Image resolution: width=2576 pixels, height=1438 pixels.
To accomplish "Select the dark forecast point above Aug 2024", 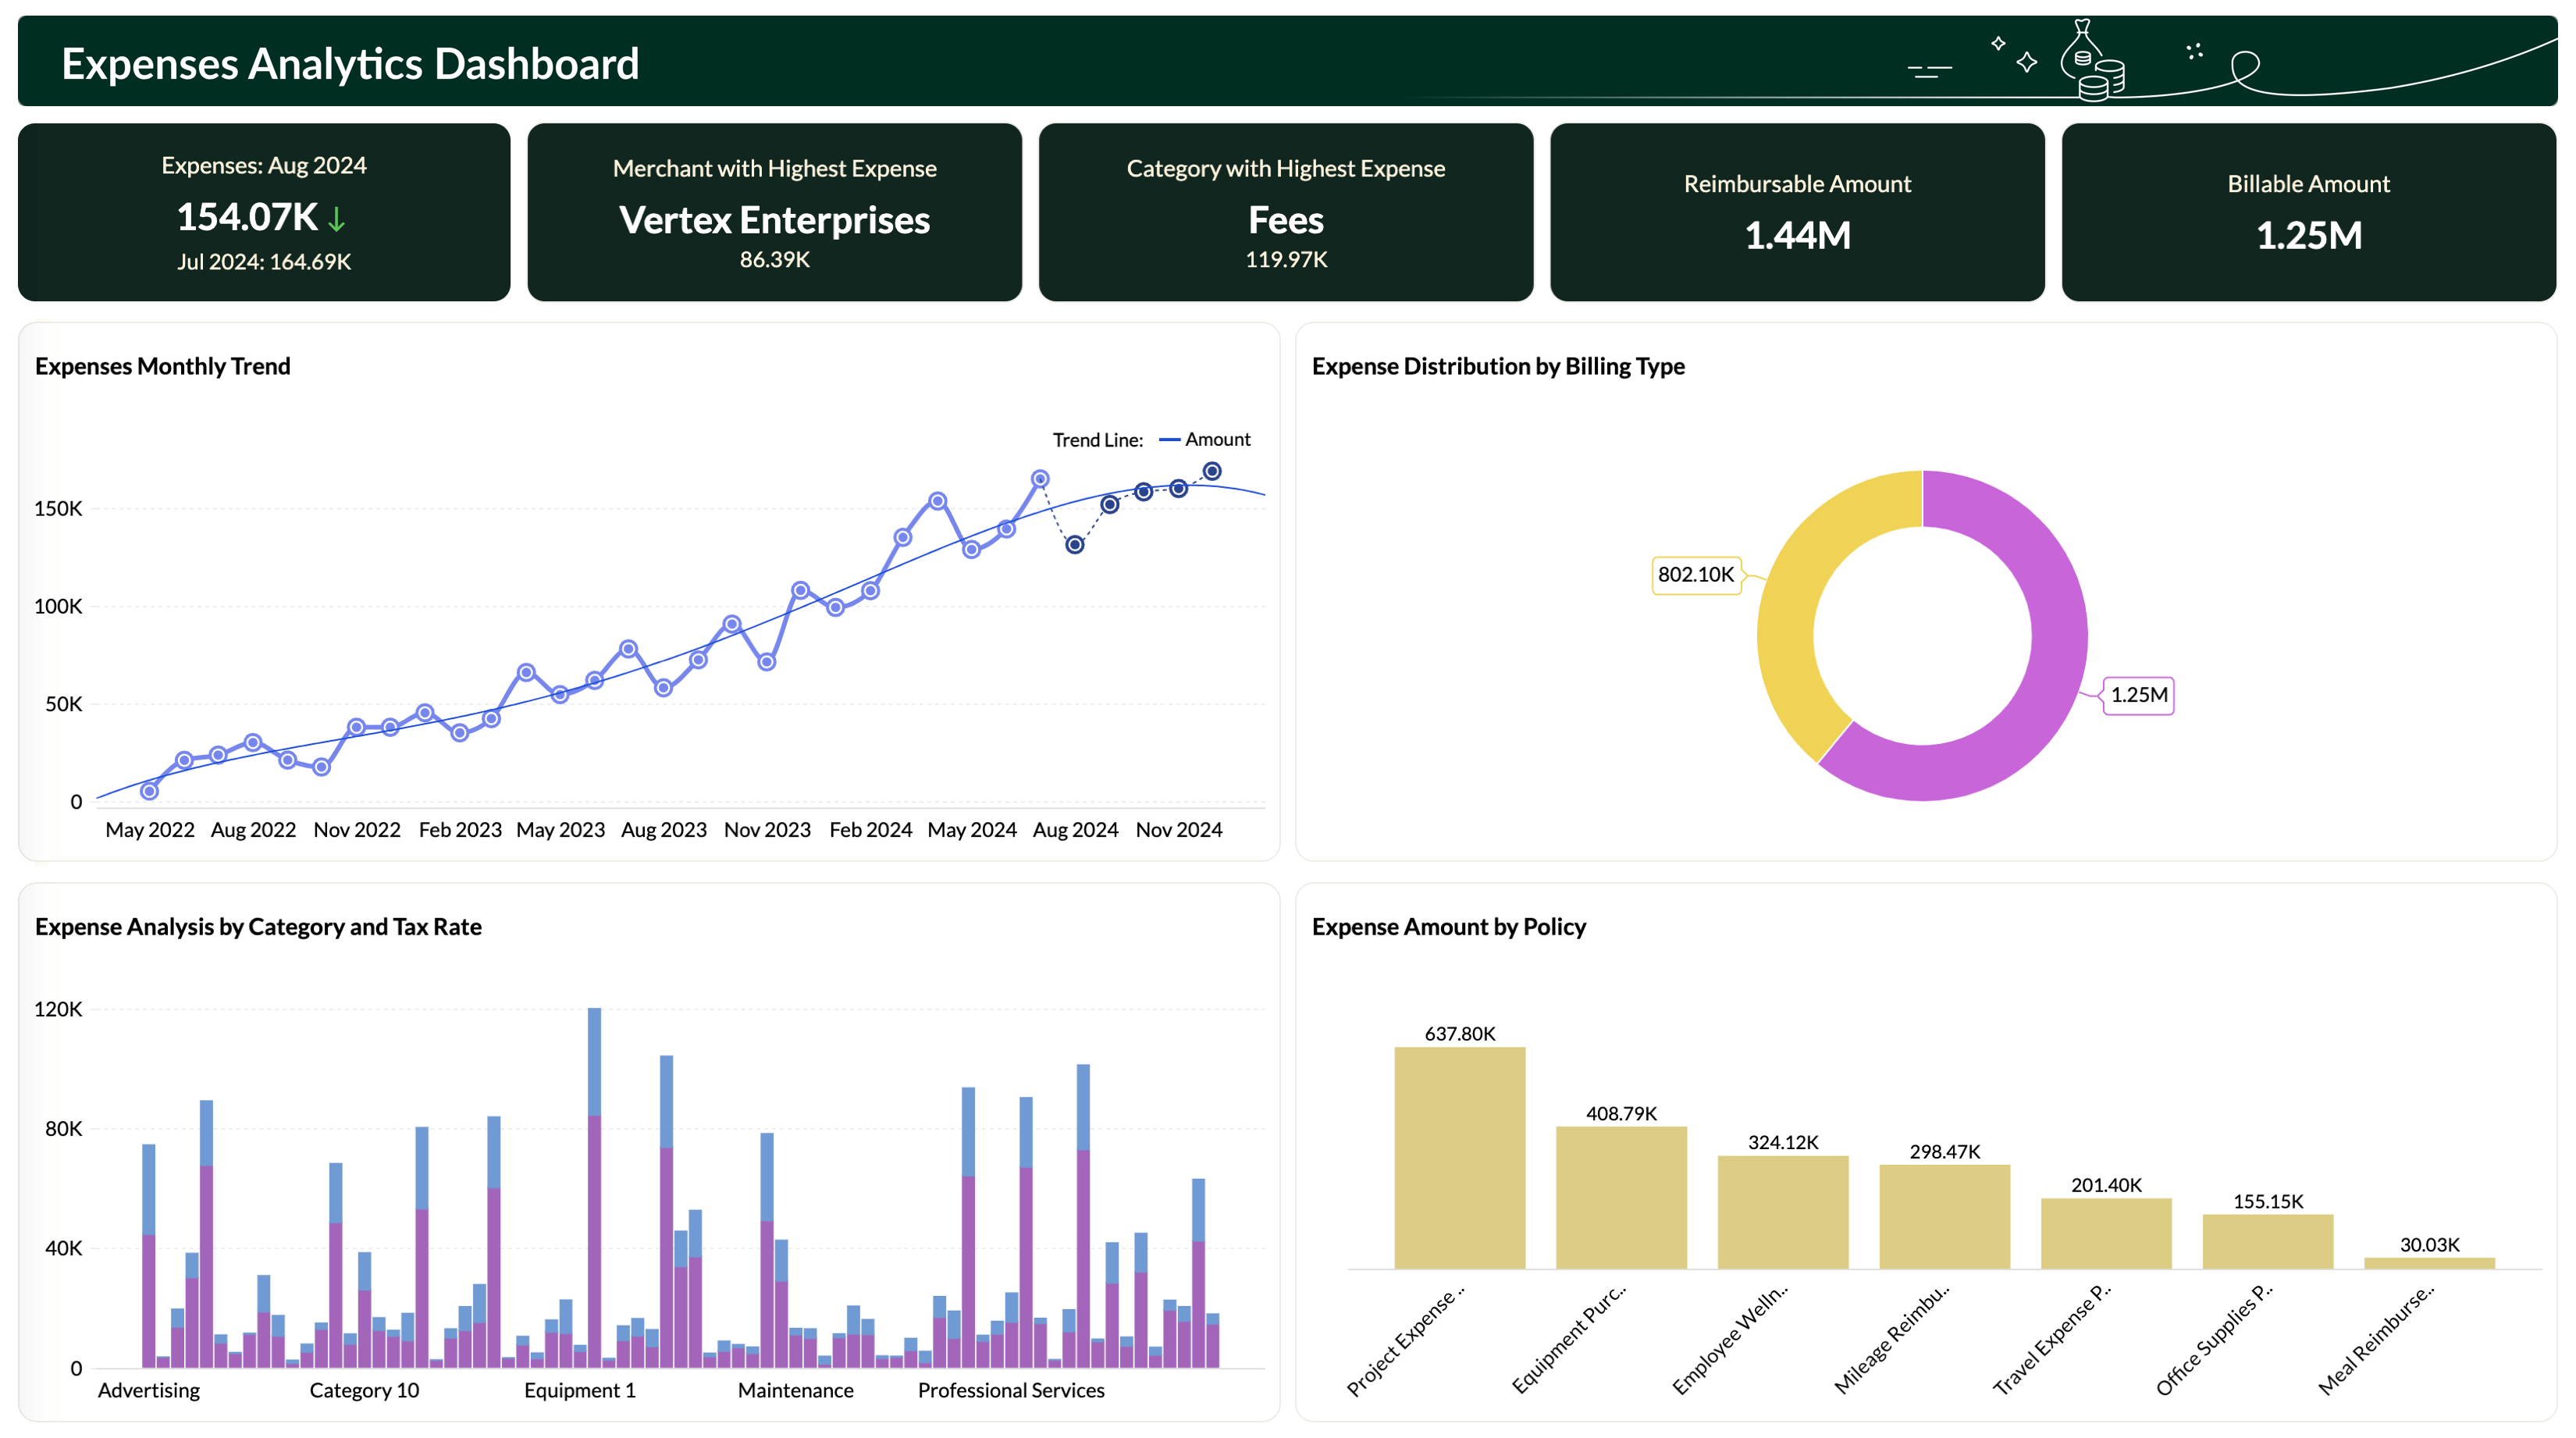I will (x=1074, y=545).
